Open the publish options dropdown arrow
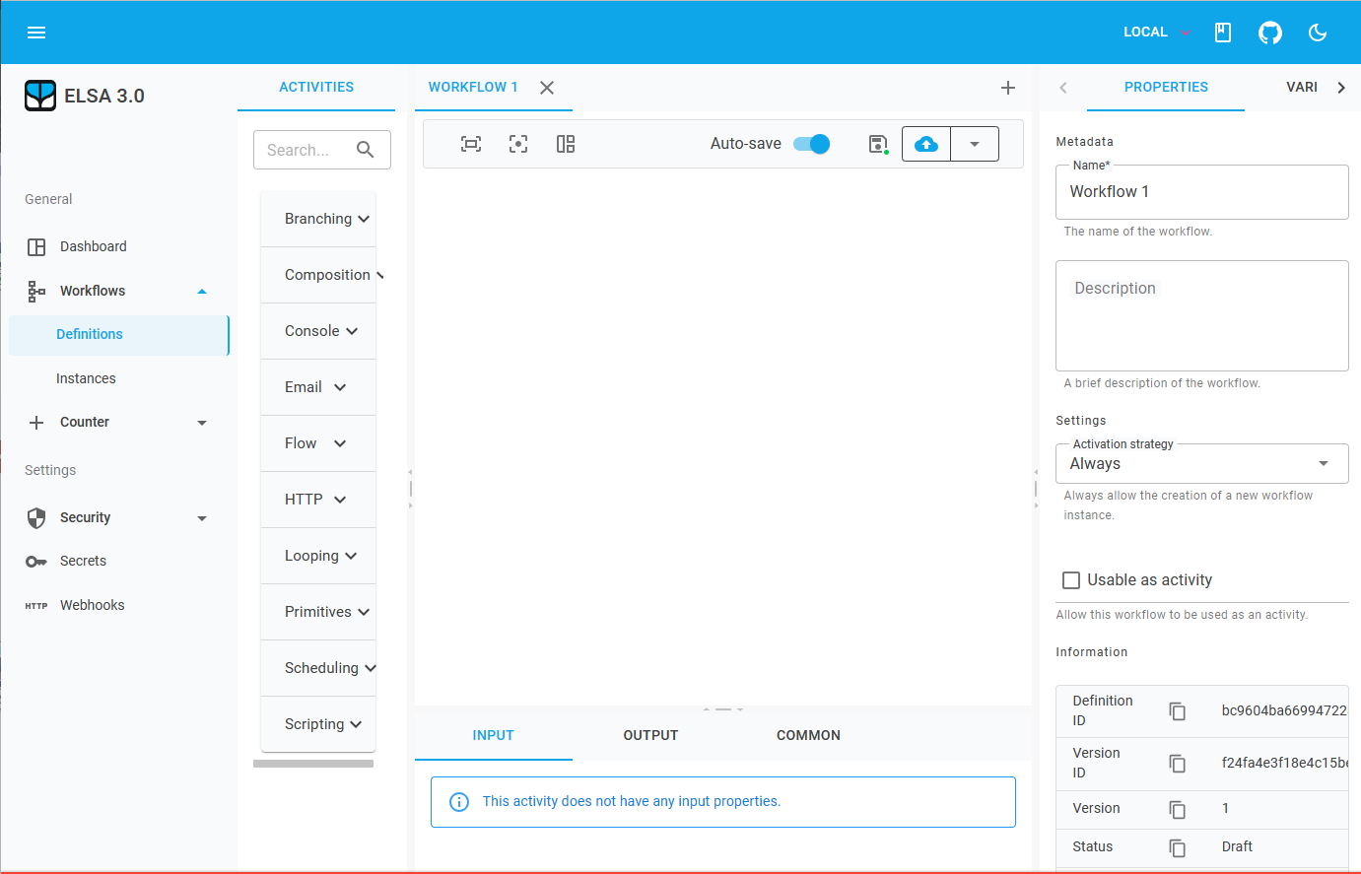 [975, 144]
